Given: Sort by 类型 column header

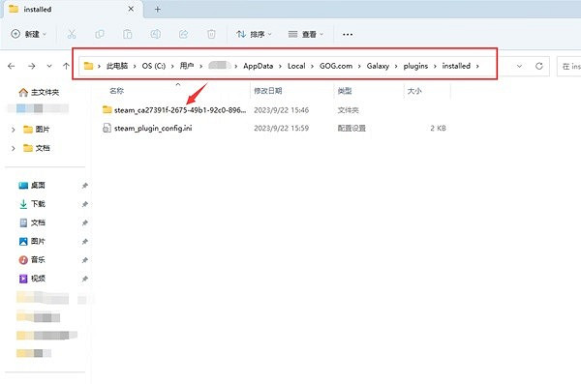Looking at the screenshot, I should pos(345,91).
